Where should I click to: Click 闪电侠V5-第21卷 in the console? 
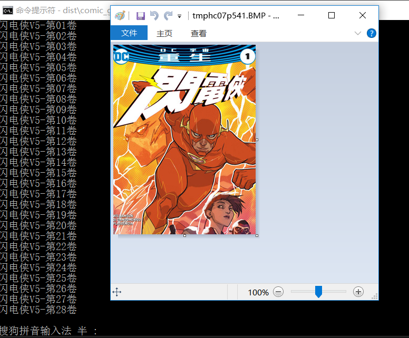(38, 236)
